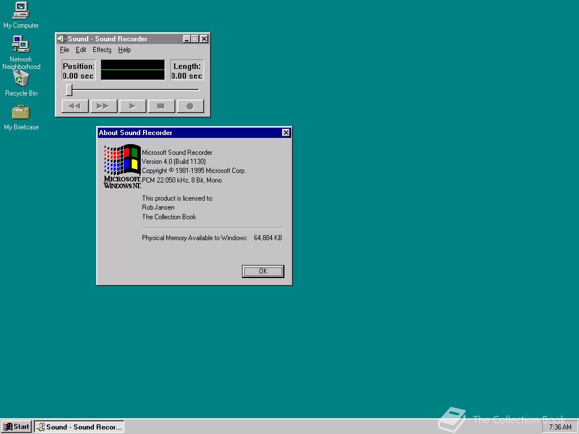Select the Recycle Bin icon
Image resolution: width=579 pixels, height=434 pixels.
21,79
